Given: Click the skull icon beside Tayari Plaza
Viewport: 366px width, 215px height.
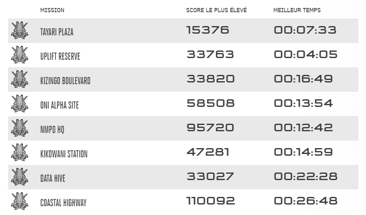Looking at the screenshot, I should click(x=19, y=30).
